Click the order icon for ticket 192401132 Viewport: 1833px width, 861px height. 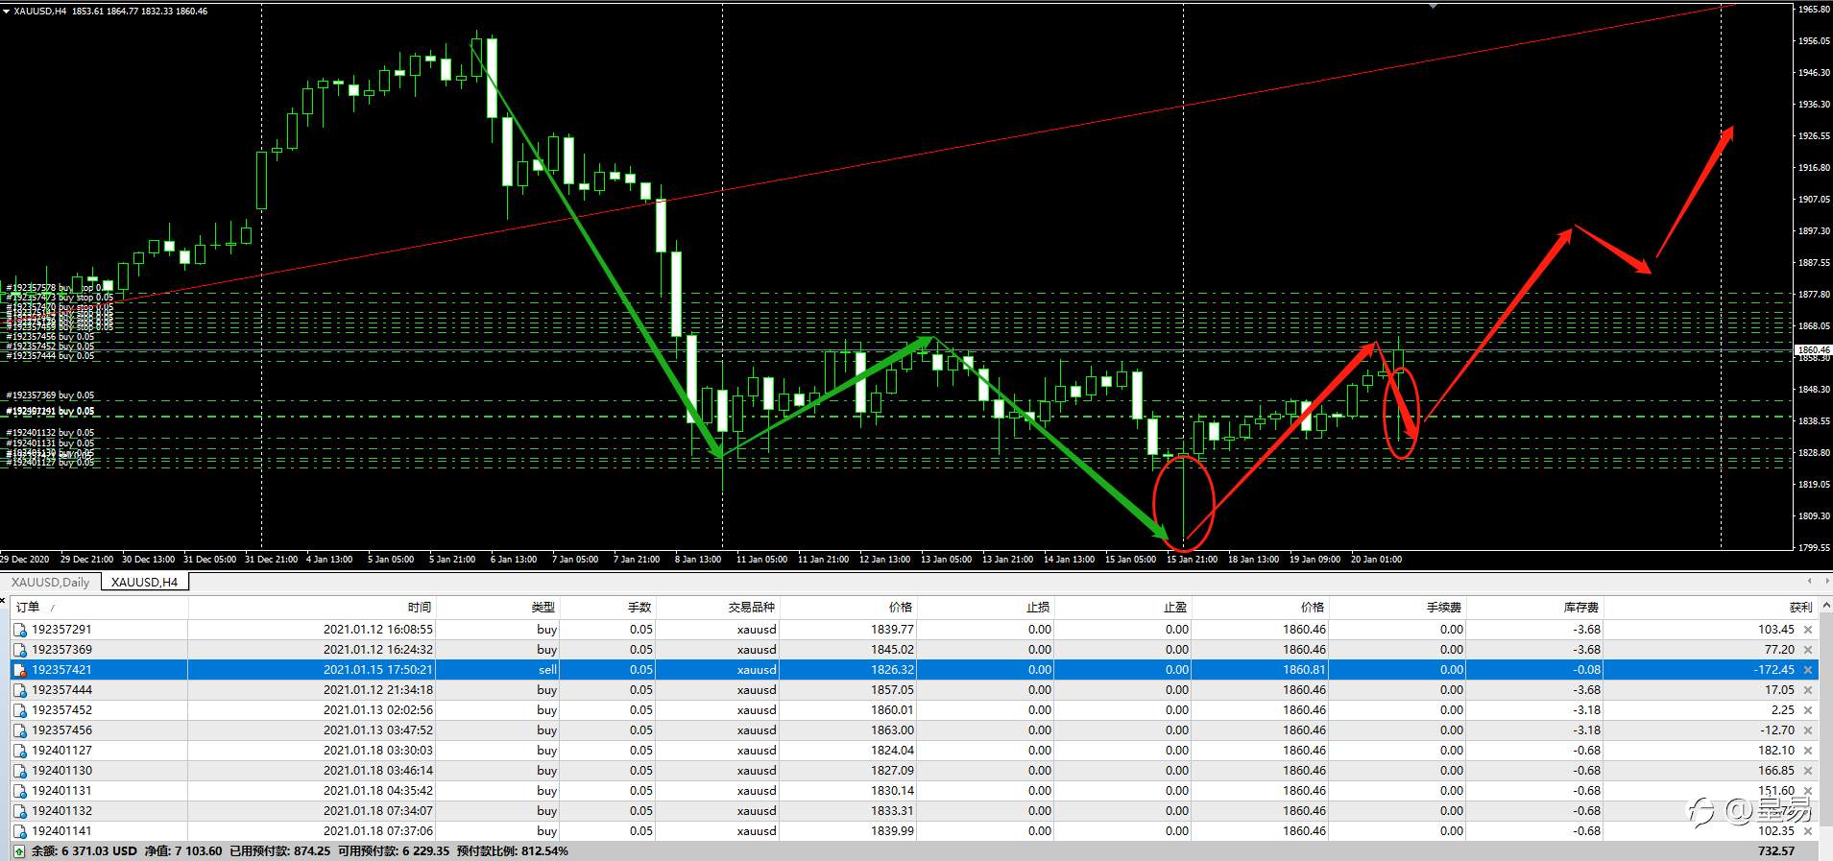[x=20, y=811]
